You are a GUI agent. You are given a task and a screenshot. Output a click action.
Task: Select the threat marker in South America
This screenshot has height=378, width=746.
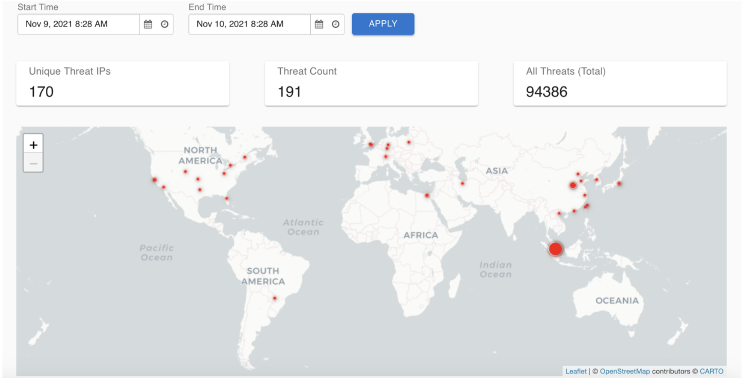point(275,298)
